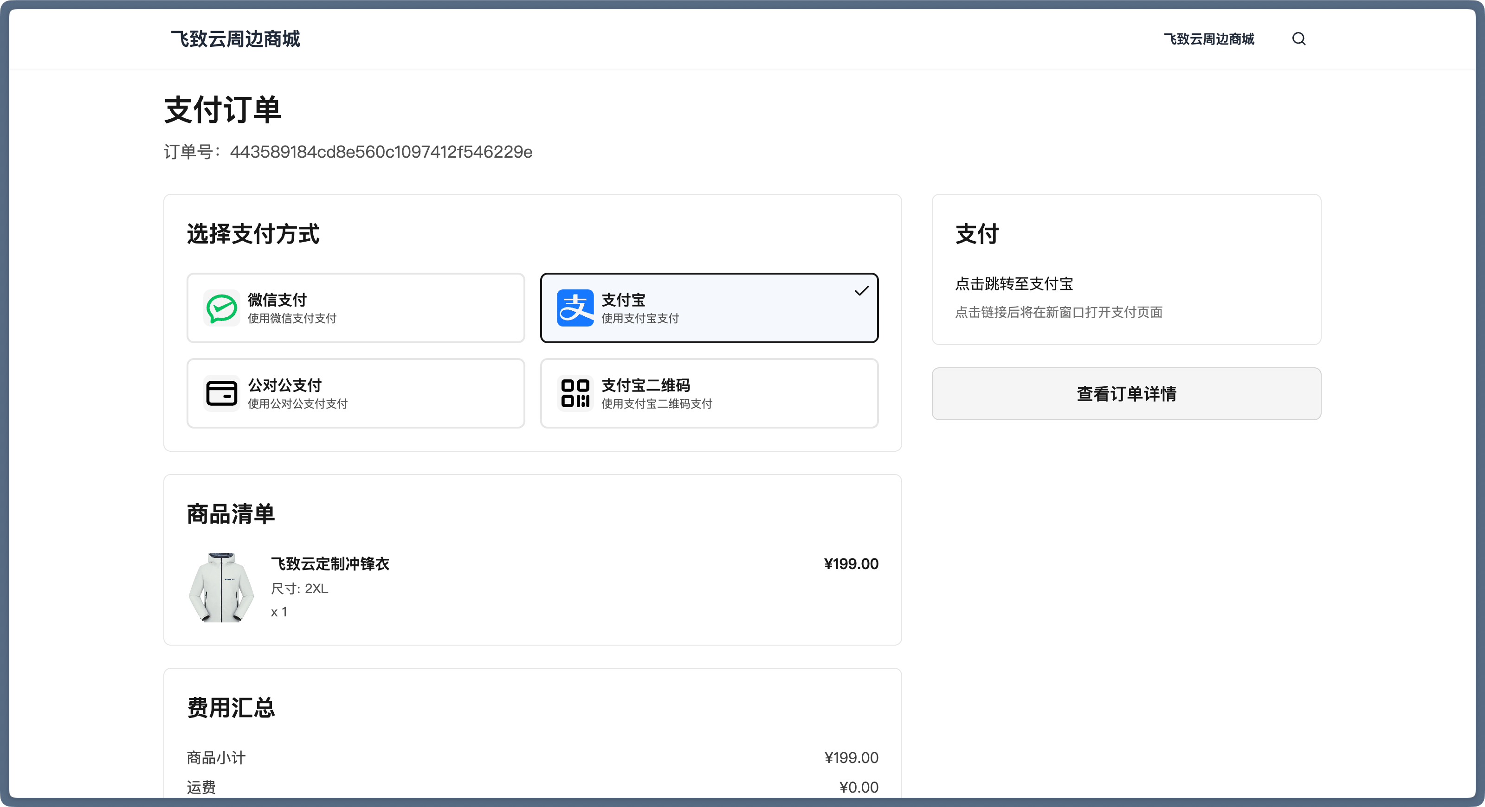Screen dimensions: 1485x807
Task: Open the 飞致云周边商城 nav menu item
Action: 1208,38
